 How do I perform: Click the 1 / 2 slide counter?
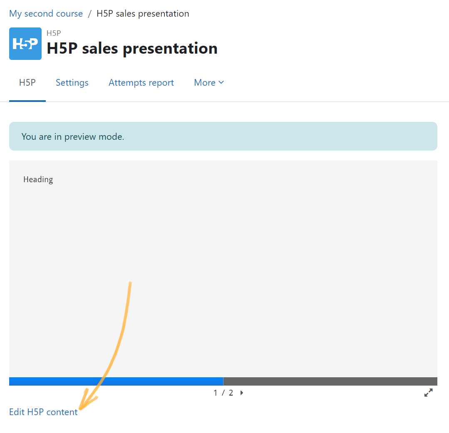pyautogui.click(x=223, y=393)
